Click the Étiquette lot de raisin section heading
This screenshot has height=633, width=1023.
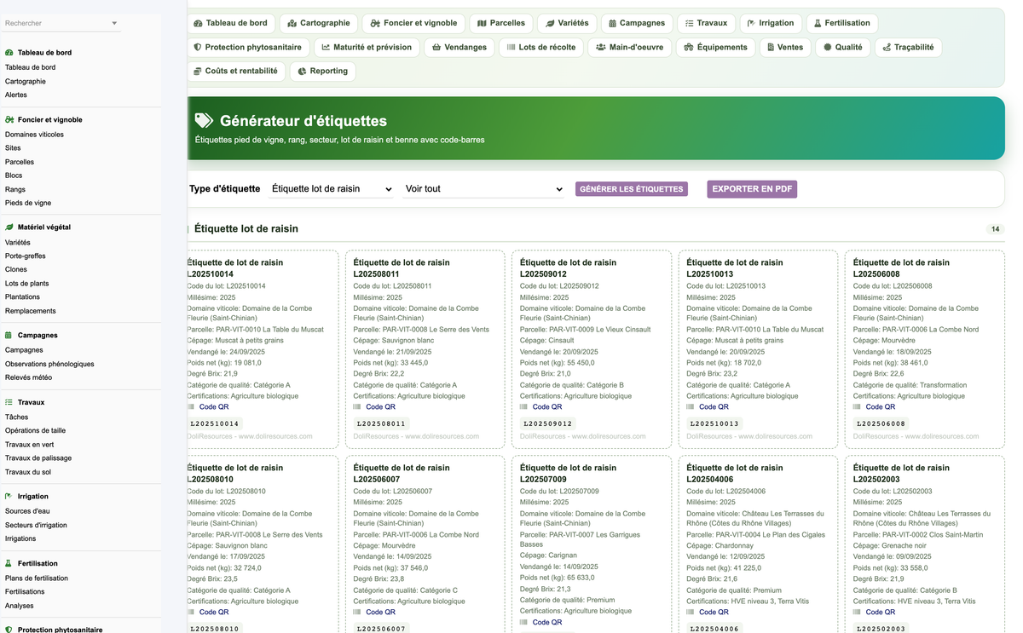[x=246, y=229]
